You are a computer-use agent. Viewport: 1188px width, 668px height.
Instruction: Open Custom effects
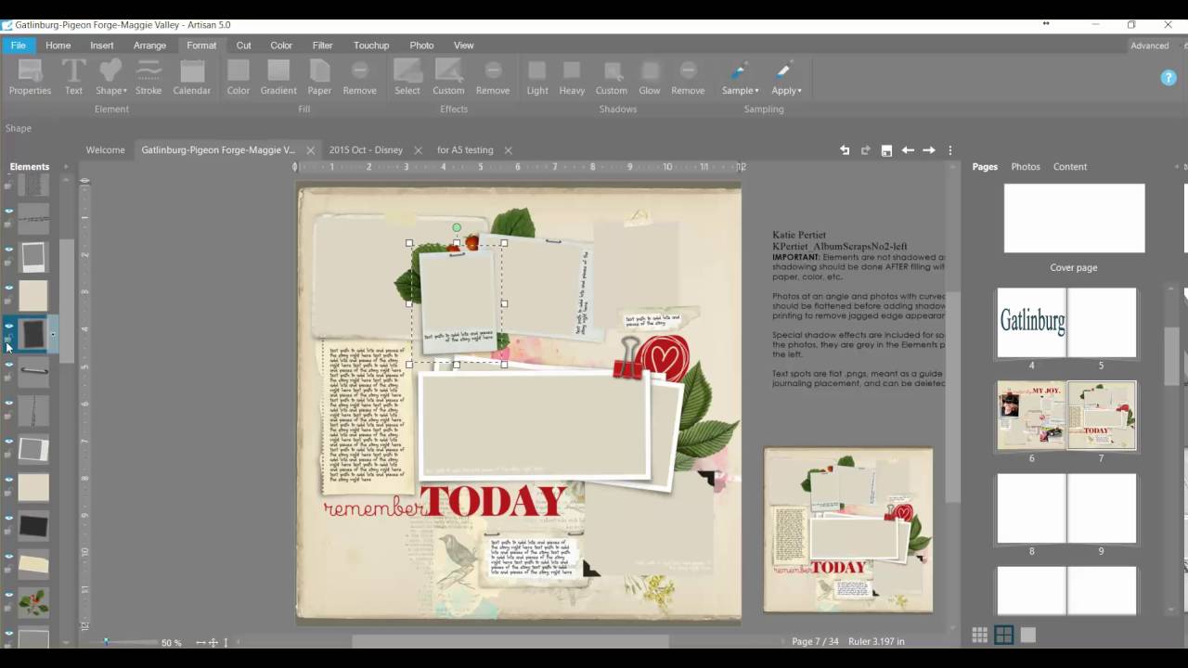(x=448, y=77)
